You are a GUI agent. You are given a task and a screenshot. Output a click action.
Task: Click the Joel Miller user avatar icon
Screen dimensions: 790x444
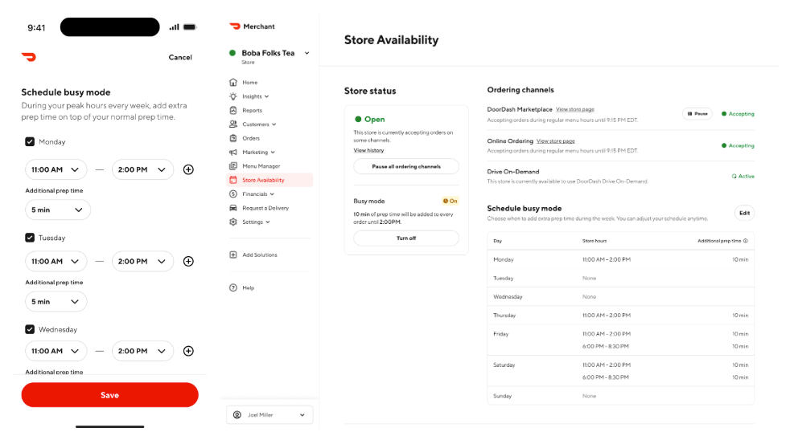pos(237,415)
